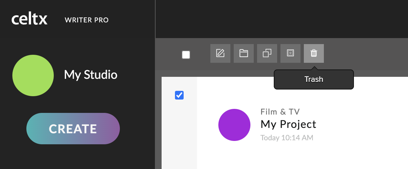408x169 pixels.
Task: Click the duplicate copy icon
Action: click(x=267, y=53)
